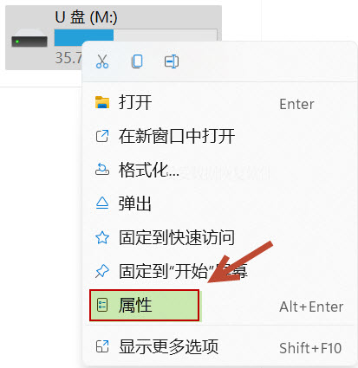Click the Rename icon in context menu
Screen dimensions: 358x368
click(172, 61)
